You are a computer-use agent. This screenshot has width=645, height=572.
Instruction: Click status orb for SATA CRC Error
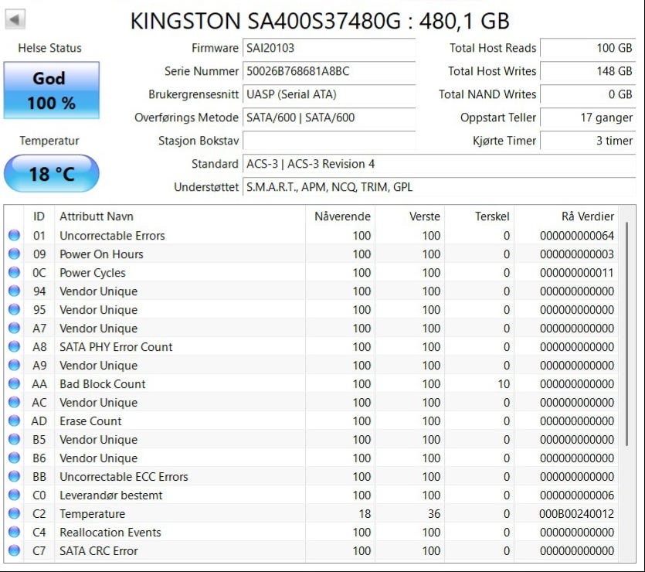point(14,550)
